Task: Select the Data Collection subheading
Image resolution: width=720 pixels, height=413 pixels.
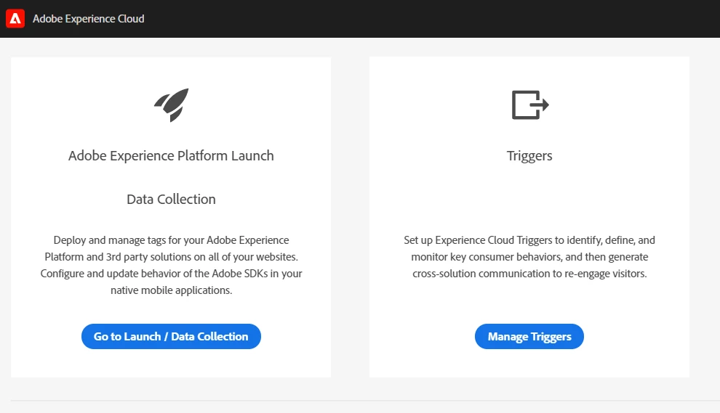Action: point(172,199)
